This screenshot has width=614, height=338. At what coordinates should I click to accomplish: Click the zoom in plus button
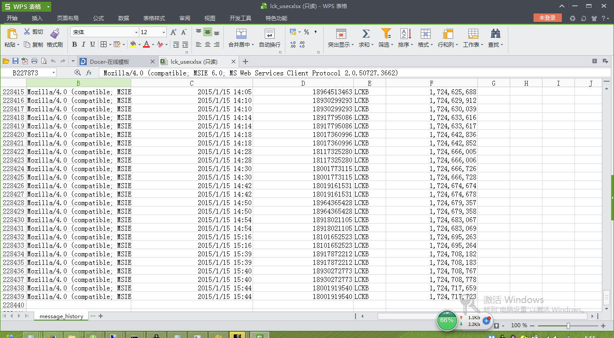(603, 325)
